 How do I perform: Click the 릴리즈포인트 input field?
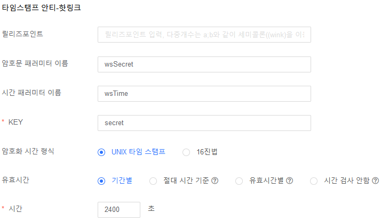pyautogui.click(x=204, y=35)
